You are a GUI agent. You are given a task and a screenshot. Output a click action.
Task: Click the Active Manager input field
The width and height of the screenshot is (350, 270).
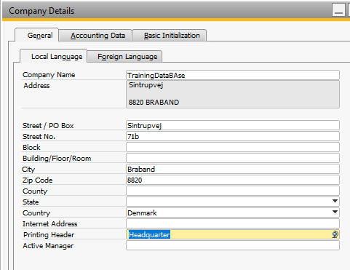[x=233, y=245]
